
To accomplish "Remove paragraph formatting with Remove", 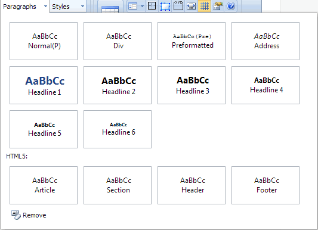I will (29, 215).
